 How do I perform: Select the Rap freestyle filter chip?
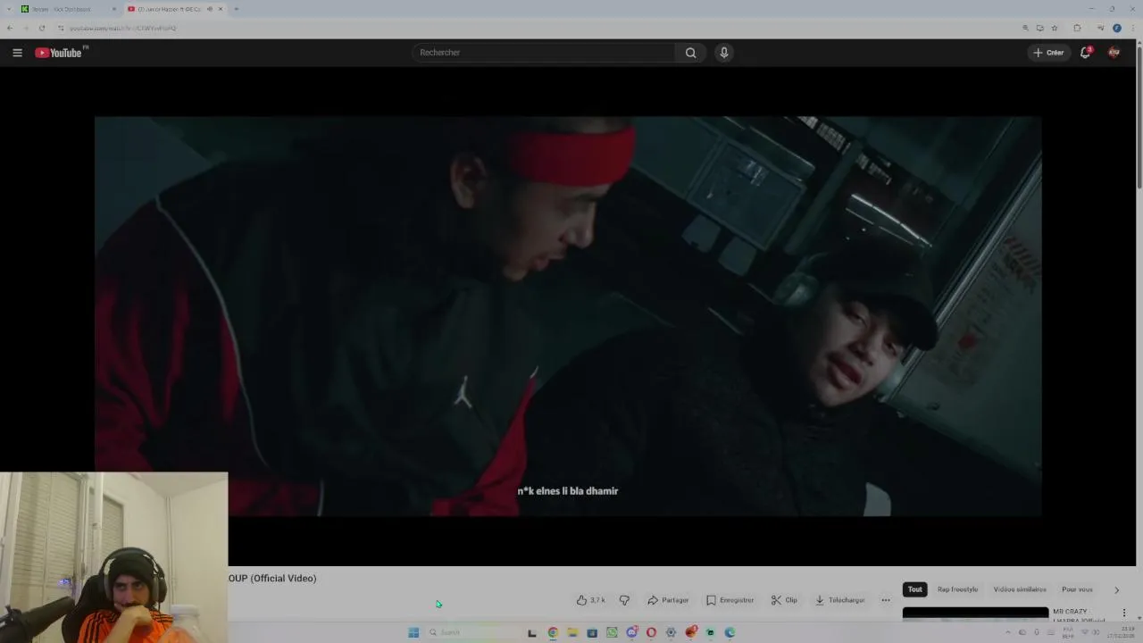pos(957,589)
